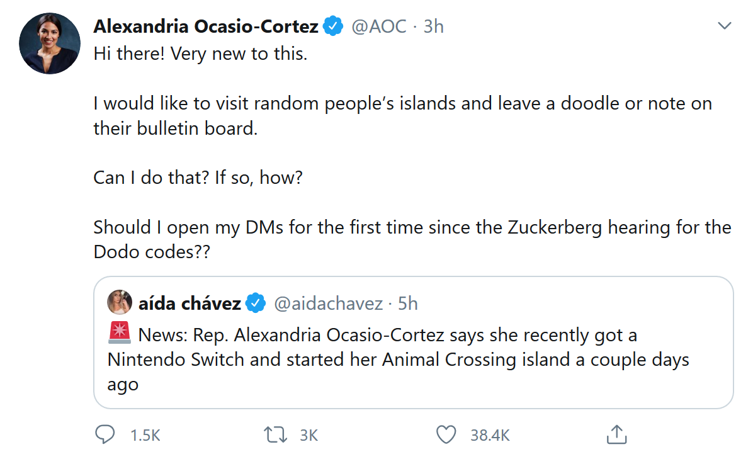Open the main tweet author's profile picture

pyautogui.click(x=50, y=43)
